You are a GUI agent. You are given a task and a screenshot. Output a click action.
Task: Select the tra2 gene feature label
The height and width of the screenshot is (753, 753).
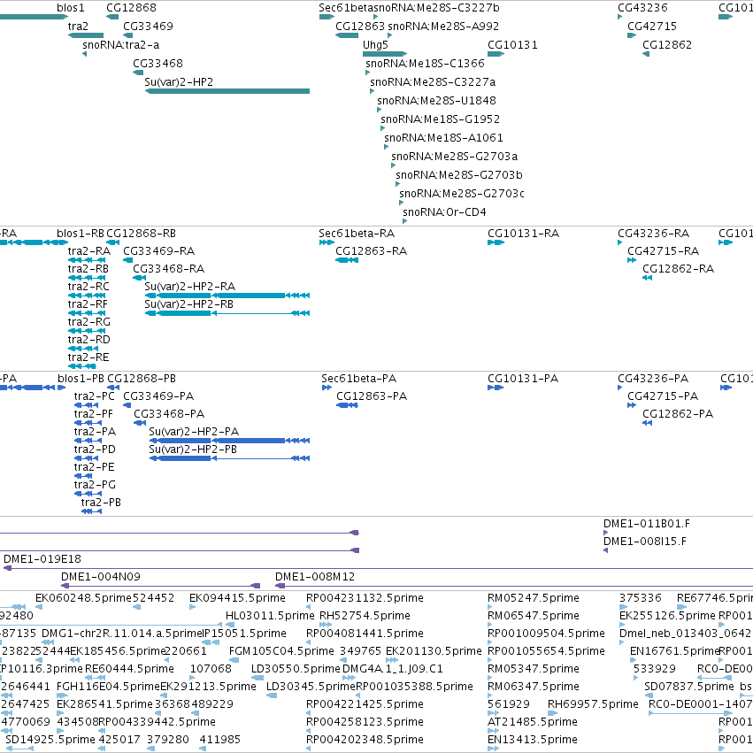point(78,27)
